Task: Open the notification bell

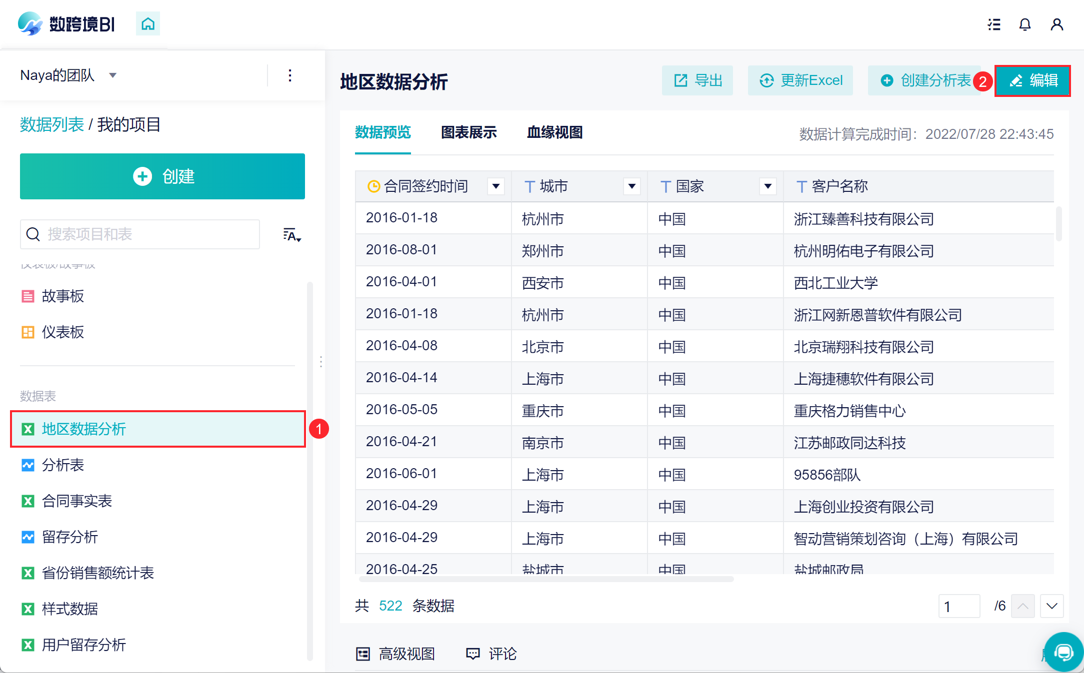Action: point(1025,24)
